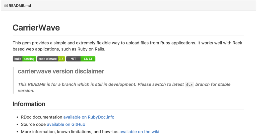This screenshot has height=140, width=257.
Task: Click the 'Source code' list text
Action: point(33,124)
